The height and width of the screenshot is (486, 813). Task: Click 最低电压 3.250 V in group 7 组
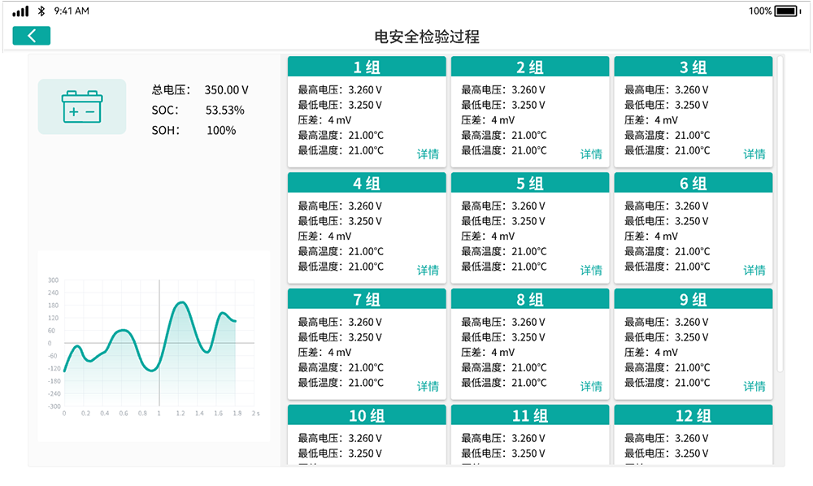coord(340,337)
